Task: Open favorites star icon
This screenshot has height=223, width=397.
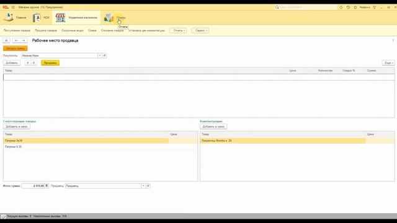Action: 355,7
